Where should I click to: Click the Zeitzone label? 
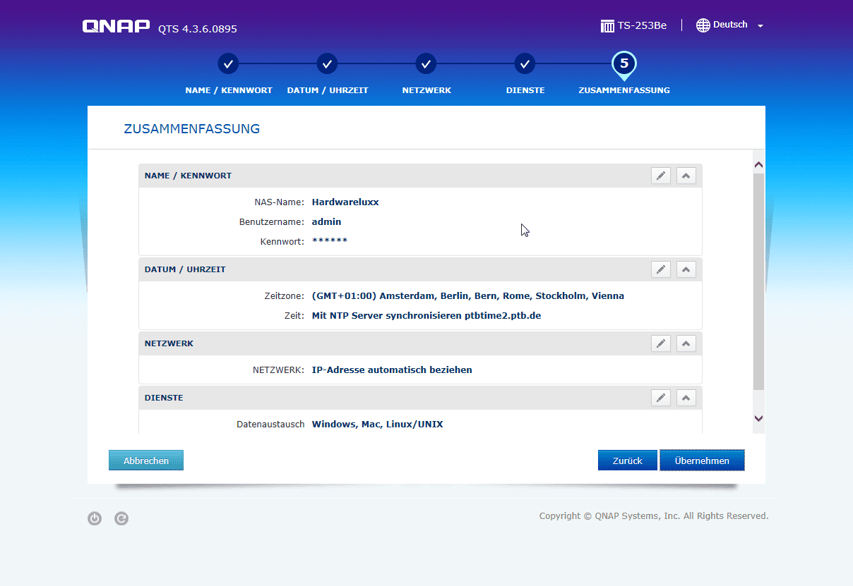(x=285, y=295)
